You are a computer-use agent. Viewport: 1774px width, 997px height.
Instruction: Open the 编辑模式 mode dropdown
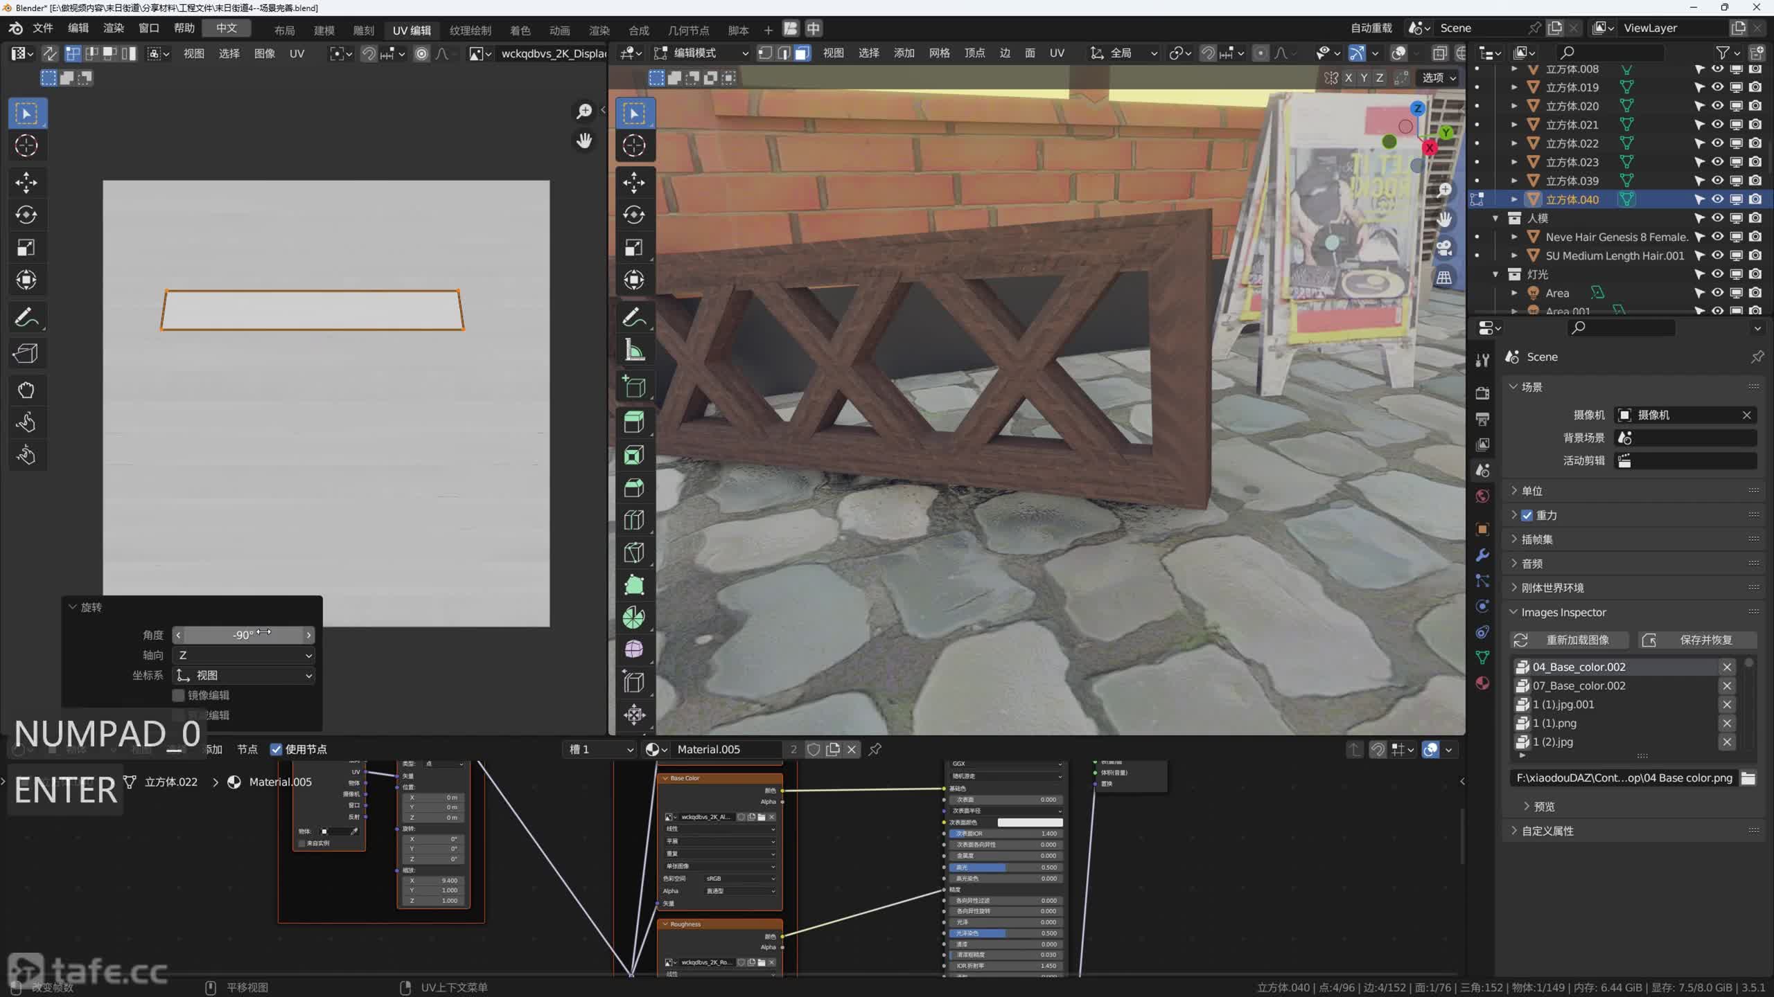pos(701,53)
